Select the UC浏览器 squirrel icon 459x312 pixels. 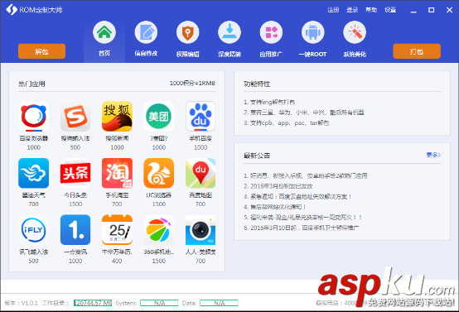[x=158, y=173]
